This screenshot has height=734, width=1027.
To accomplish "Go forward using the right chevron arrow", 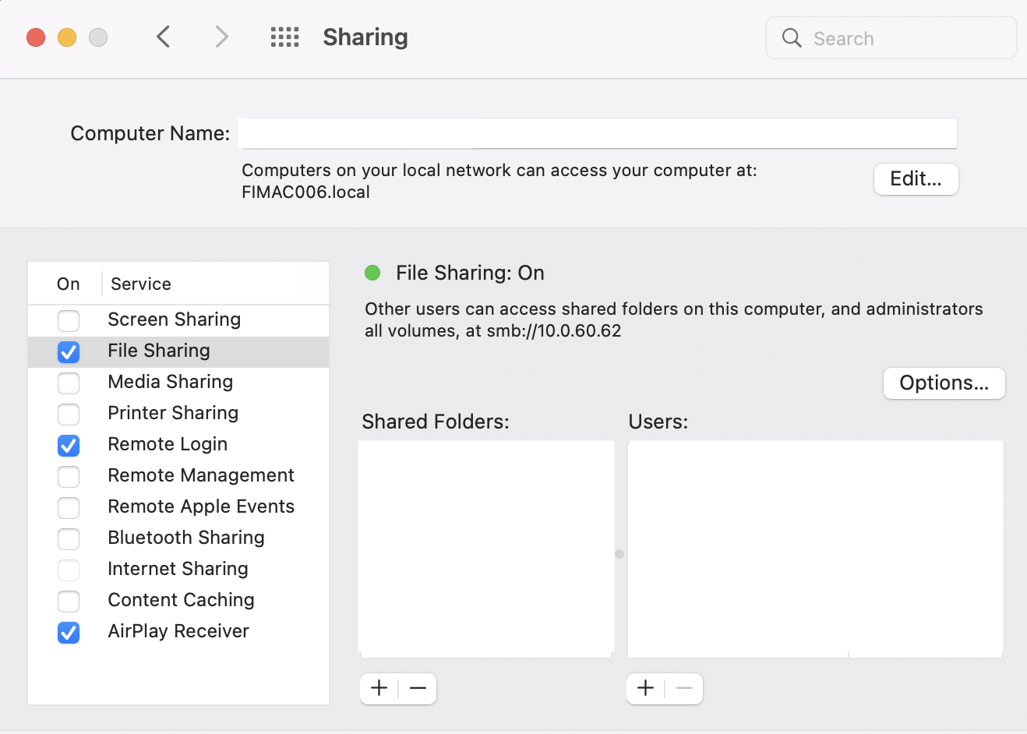I will 222,37.
